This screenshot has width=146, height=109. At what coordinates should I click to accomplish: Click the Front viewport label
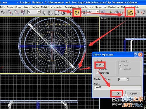click(x=104, y=18)
